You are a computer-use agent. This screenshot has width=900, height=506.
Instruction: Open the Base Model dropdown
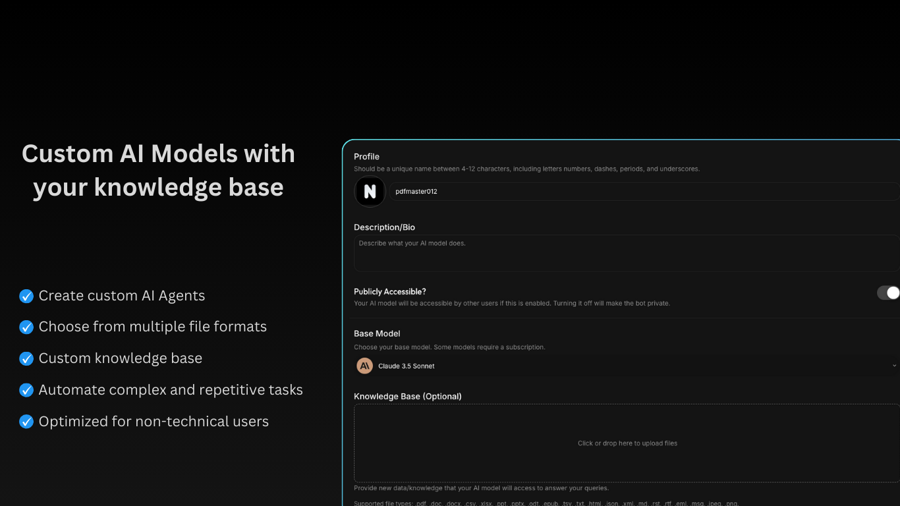(627, 366)
